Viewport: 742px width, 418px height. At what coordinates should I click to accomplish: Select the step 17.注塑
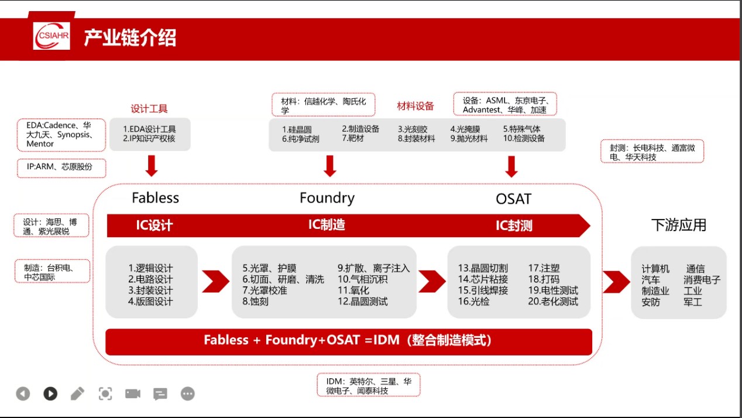pos(545,268)
